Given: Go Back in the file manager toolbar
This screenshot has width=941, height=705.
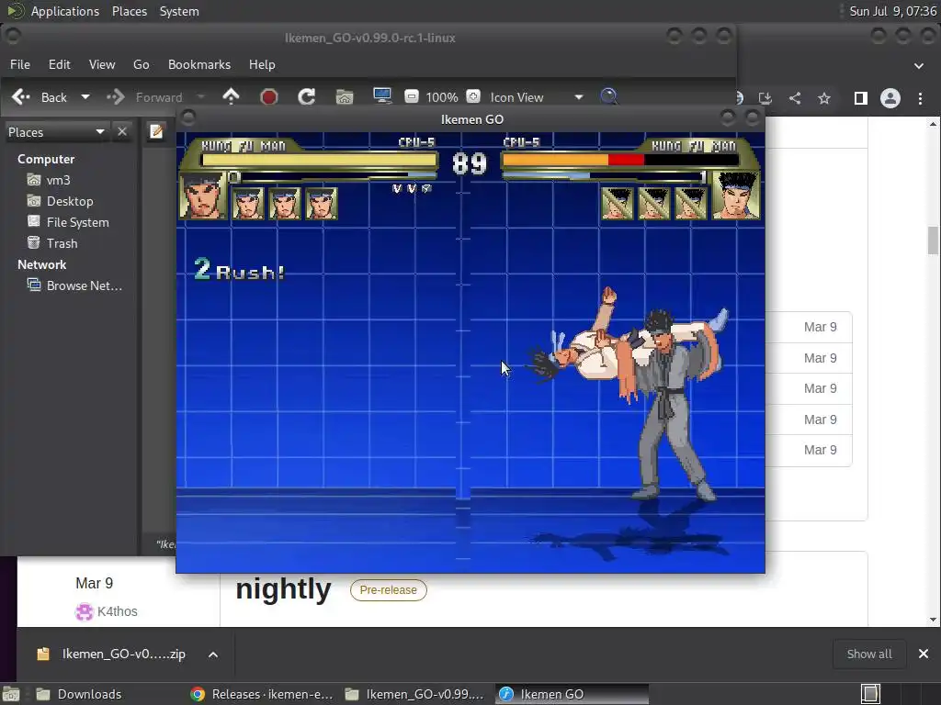Looking at the screenshot, I should [x=39, y=97].
